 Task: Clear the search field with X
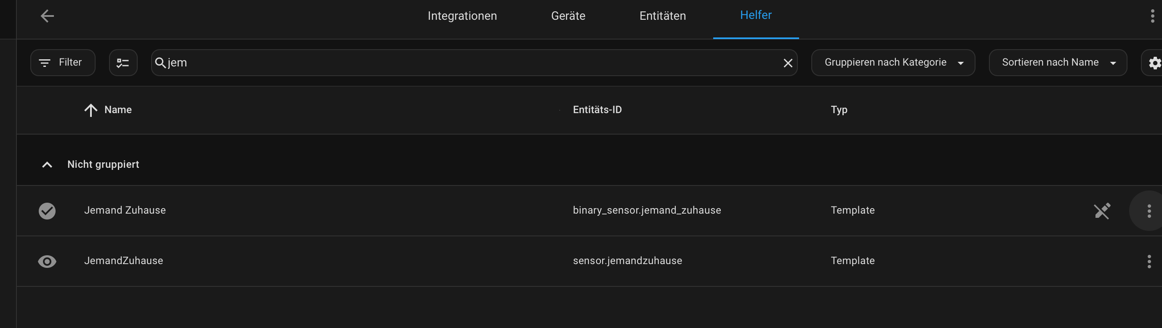[788, 63]
